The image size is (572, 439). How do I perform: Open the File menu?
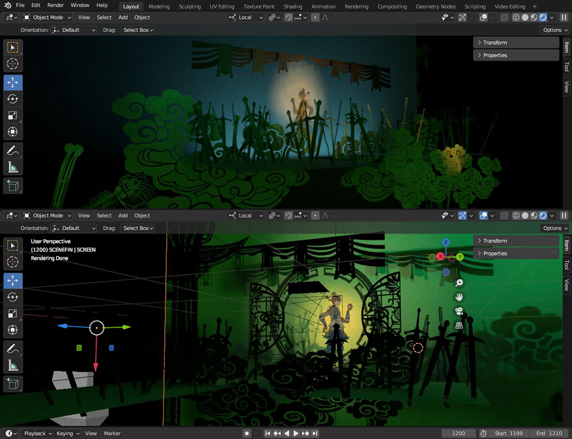(20, 5)
